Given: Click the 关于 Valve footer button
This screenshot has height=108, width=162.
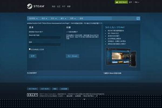Looking at the screenshot, I should point(45,89).
